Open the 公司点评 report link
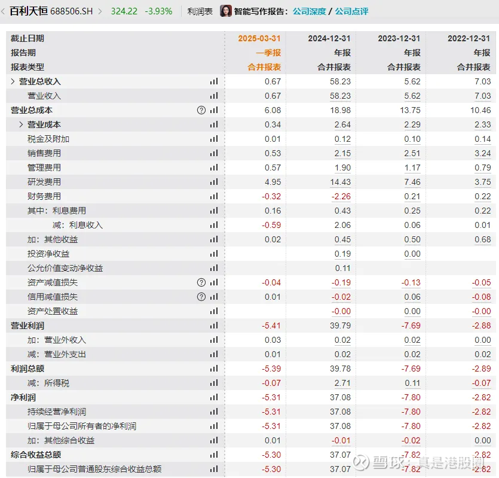Screen dimensions: 499x478 pos(351,11)
